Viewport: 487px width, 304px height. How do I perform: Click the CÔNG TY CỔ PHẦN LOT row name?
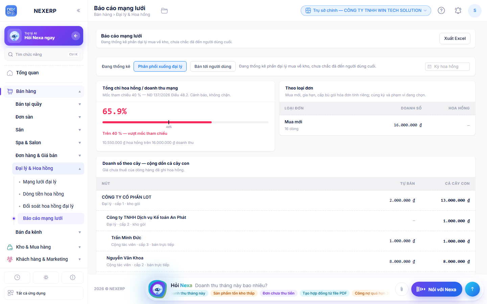(126, 197)
